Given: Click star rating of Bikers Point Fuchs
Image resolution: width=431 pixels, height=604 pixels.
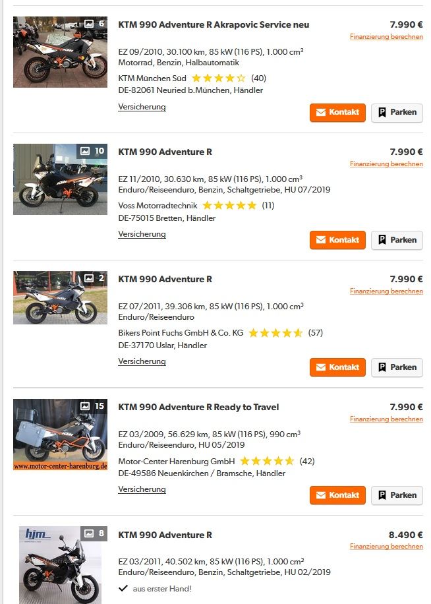Looking at the screenshot, I should pos(275,333).
